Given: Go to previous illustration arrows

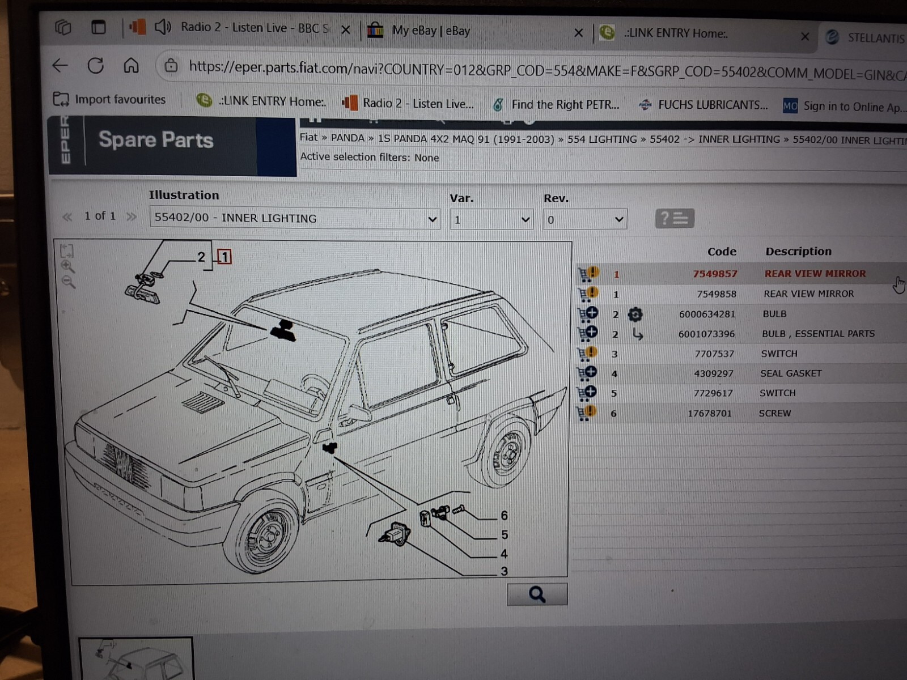Looking at the screenshot, I should coord(67,216).
